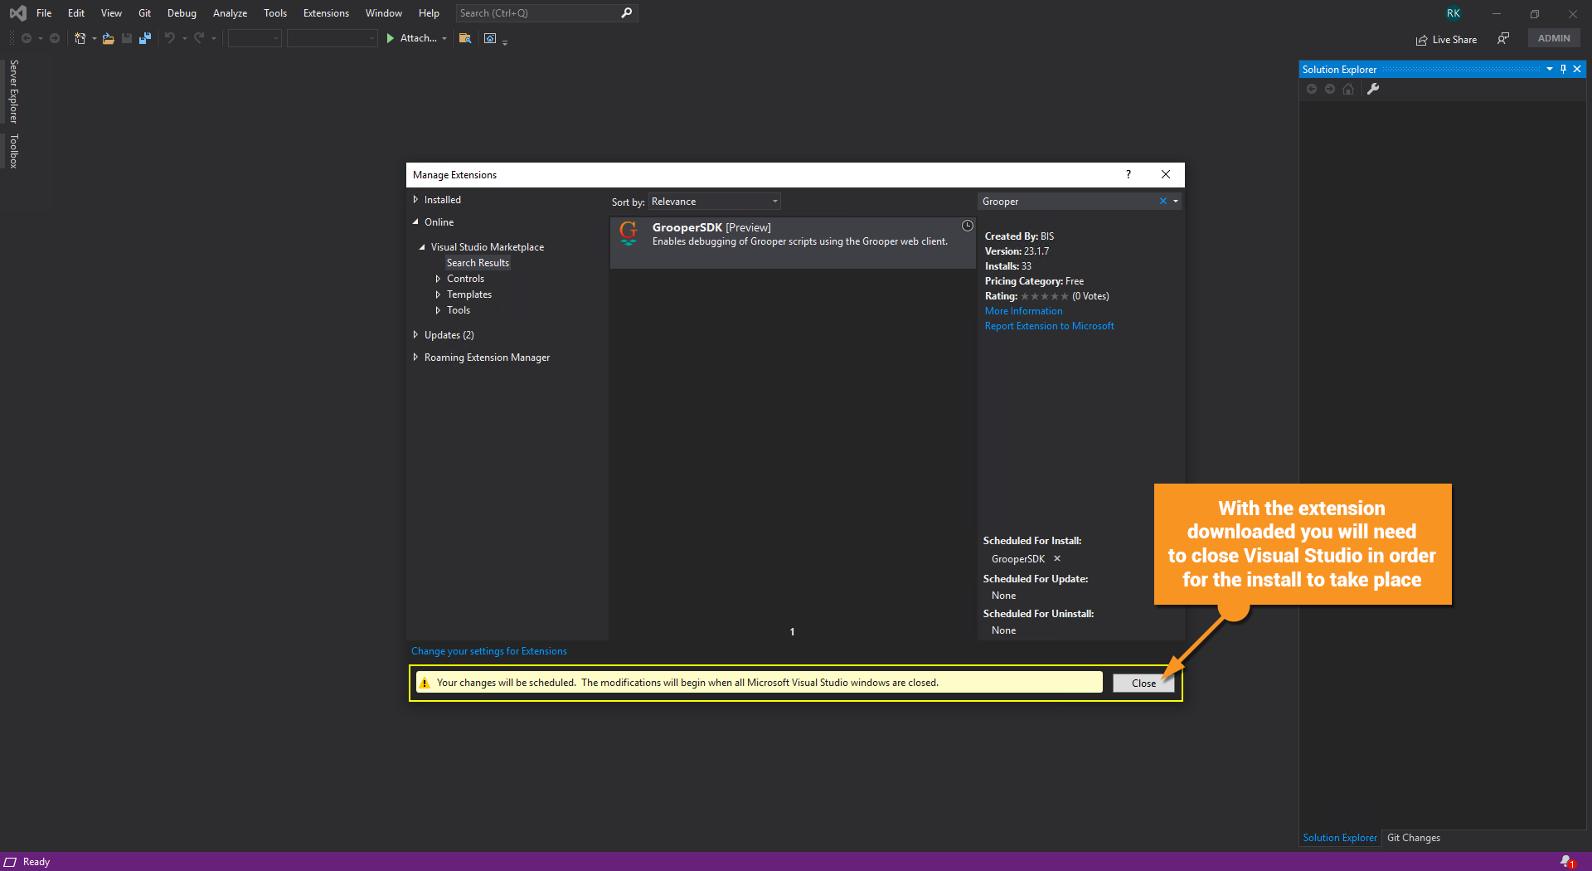Open the Edit menu

tap(76, 13)
